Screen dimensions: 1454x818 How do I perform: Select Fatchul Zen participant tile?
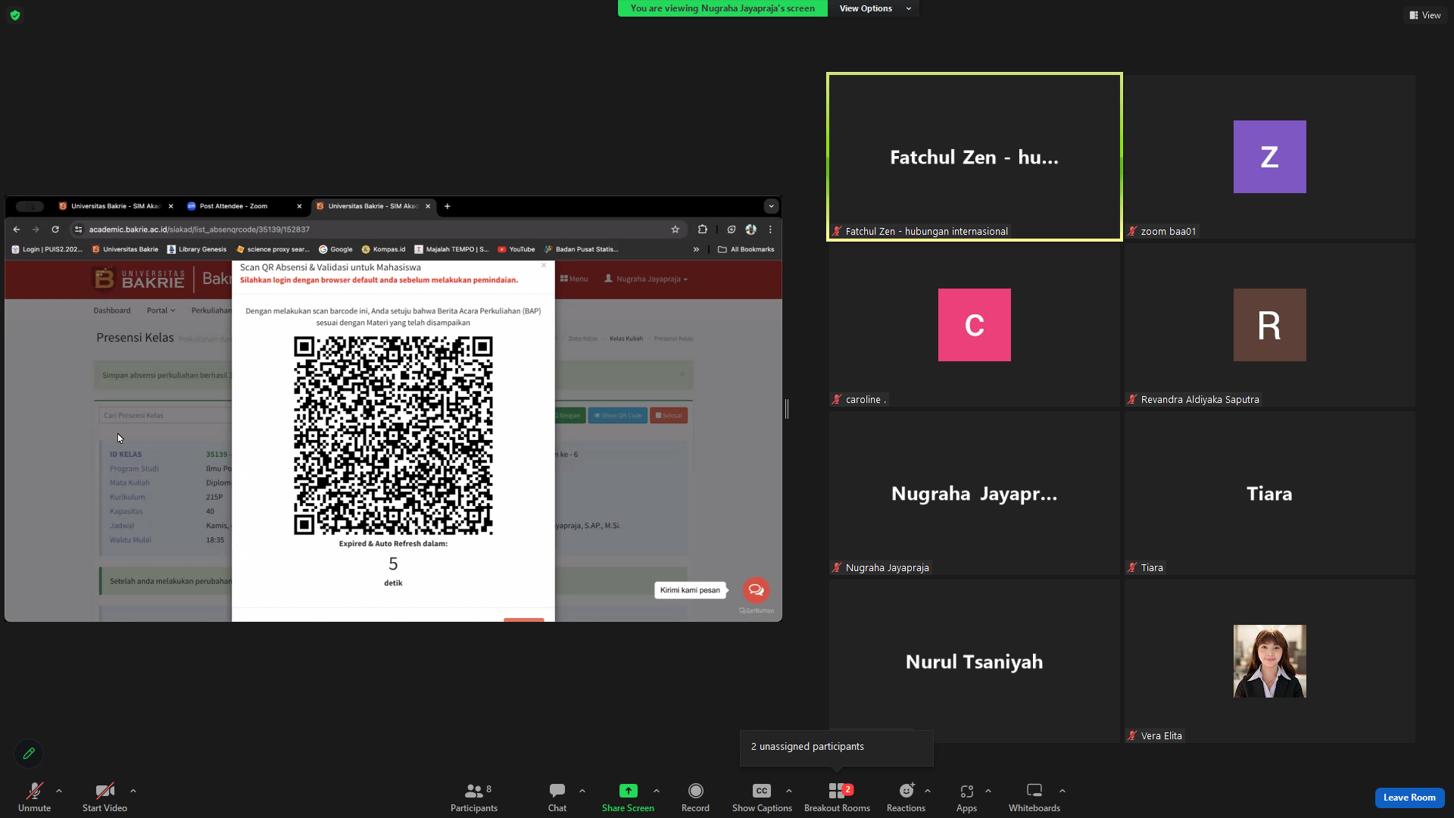pyautogui.click(x=974, y=157)
